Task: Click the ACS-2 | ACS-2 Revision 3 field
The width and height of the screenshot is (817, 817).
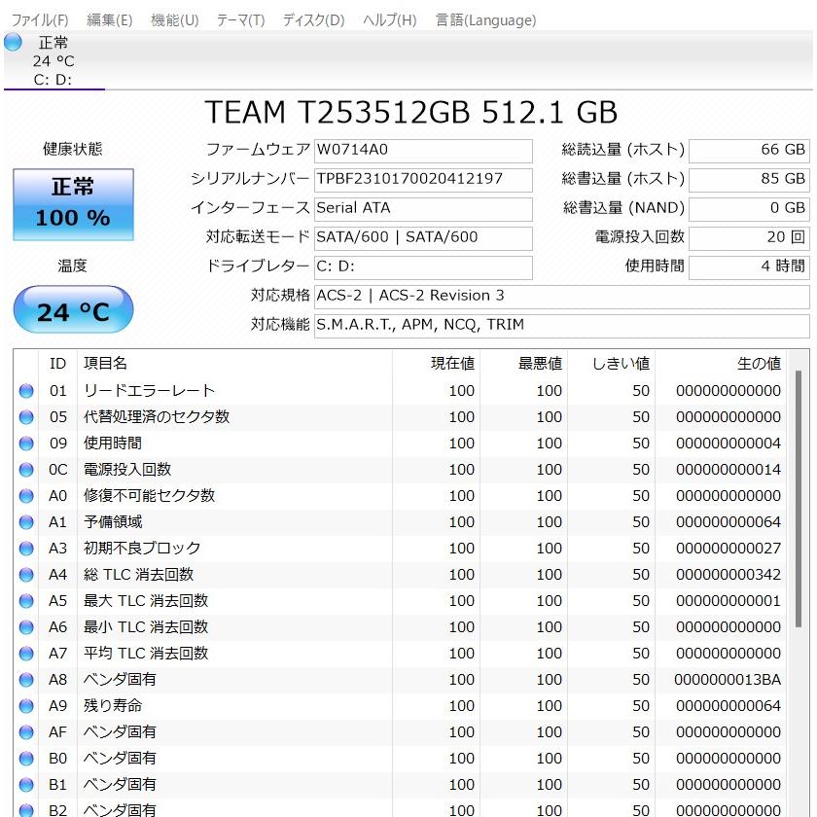Action: pyautogui.click(x=562, y=297)
